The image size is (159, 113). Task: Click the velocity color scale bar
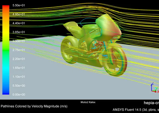(6, 50)
